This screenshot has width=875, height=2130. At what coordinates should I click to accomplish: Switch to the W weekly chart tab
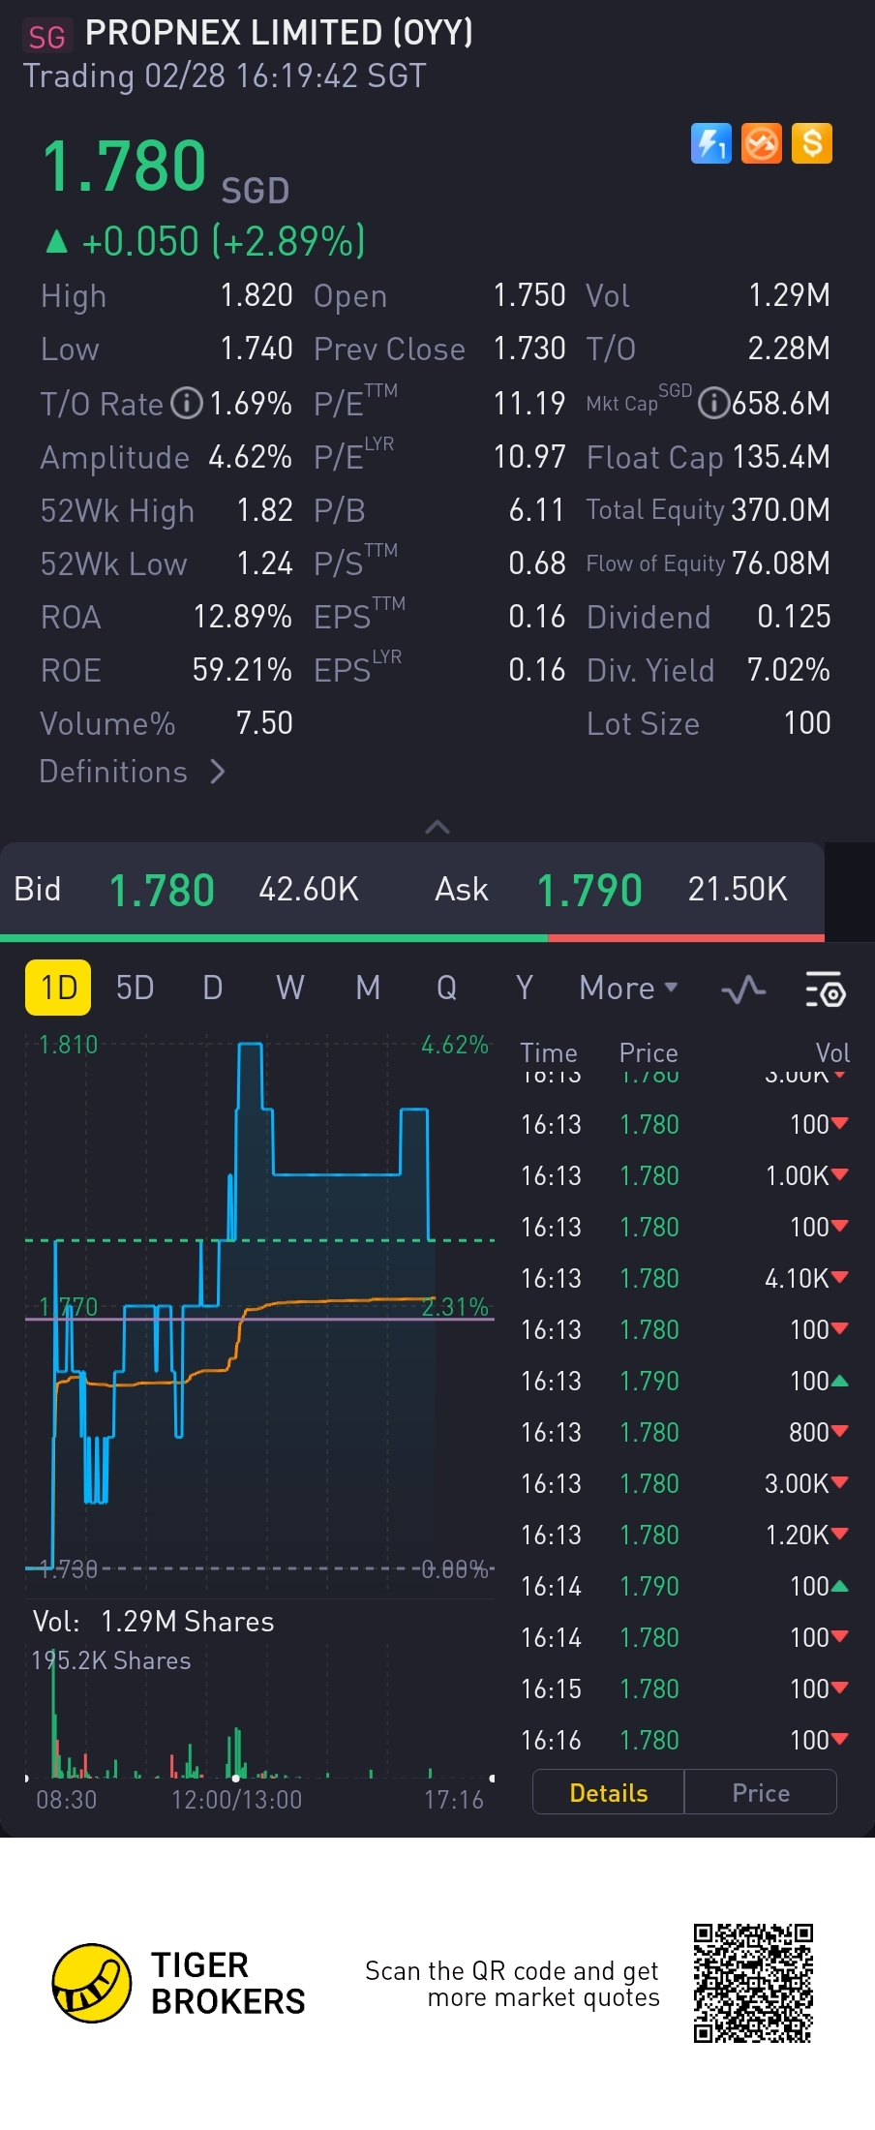289,988
